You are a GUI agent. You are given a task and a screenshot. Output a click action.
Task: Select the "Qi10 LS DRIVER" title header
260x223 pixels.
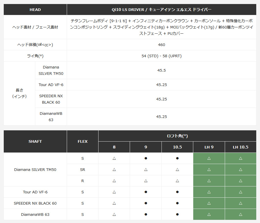[161, 9]
